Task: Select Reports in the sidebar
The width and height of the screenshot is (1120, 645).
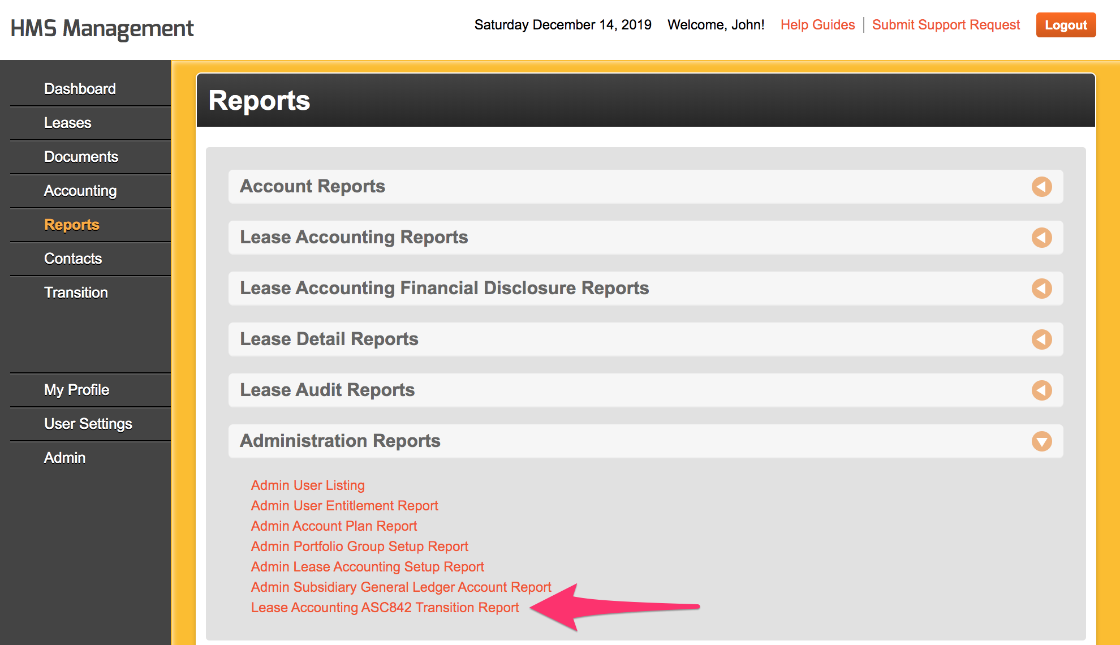Action: pos(71,225)
